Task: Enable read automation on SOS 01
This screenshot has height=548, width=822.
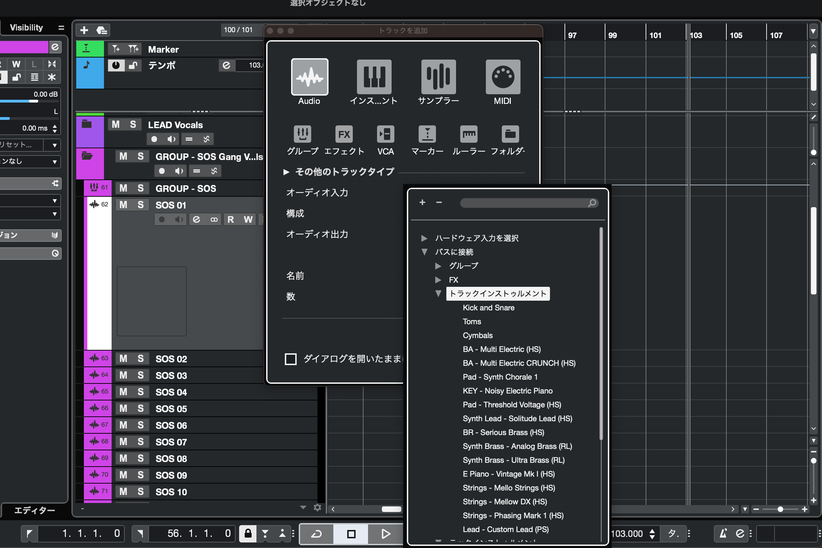Action: pos(231,220)
